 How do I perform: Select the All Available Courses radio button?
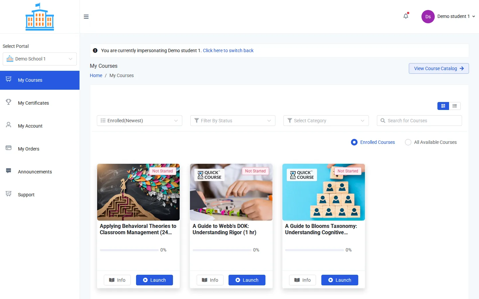[408, 142]
